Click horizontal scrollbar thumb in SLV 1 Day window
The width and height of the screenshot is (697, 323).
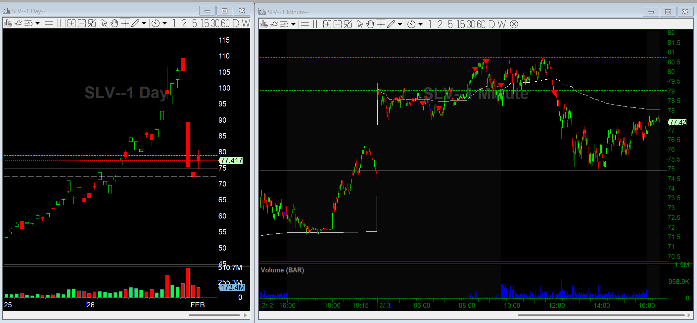(214, 315)
